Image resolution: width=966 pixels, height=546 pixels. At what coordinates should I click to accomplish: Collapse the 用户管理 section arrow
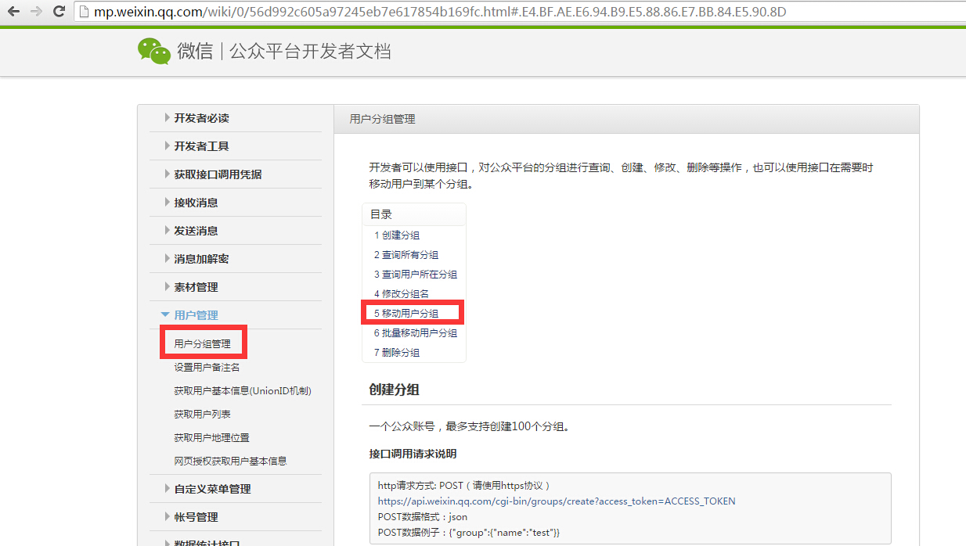166,314
